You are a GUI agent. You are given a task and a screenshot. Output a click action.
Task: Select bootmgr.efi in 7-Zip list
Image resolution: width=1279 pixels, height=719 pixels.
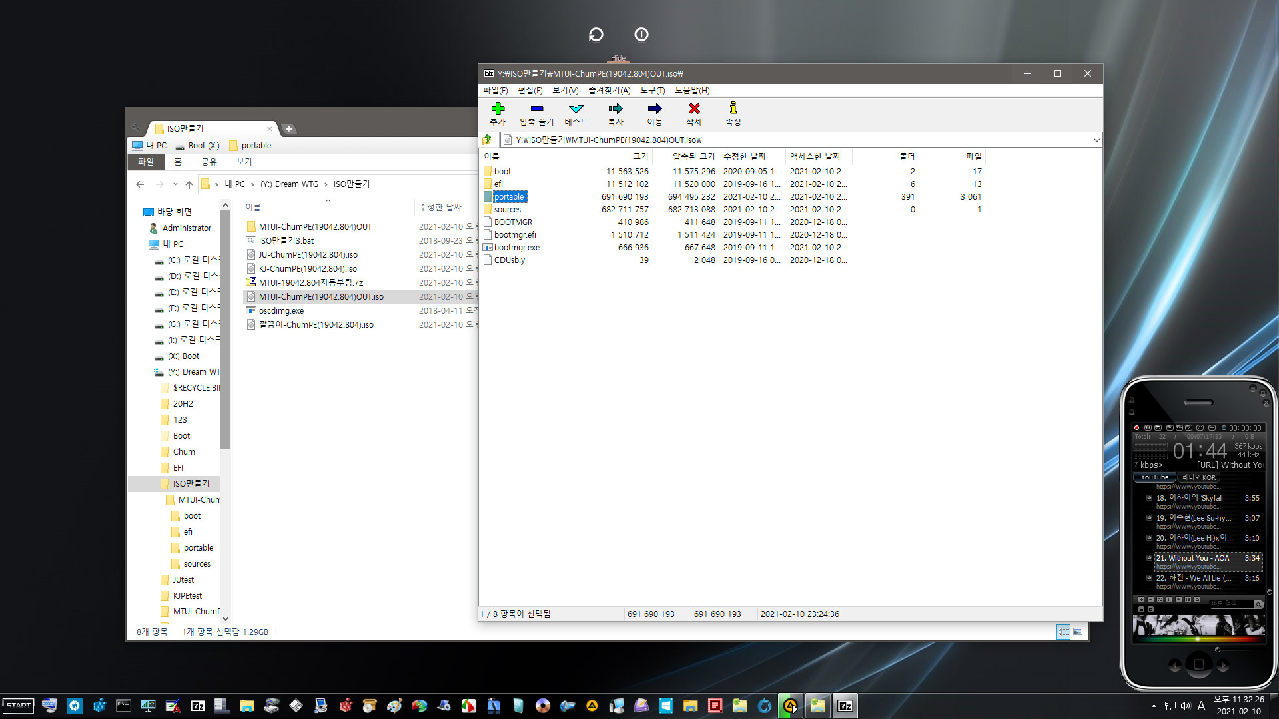coord(515,235)
